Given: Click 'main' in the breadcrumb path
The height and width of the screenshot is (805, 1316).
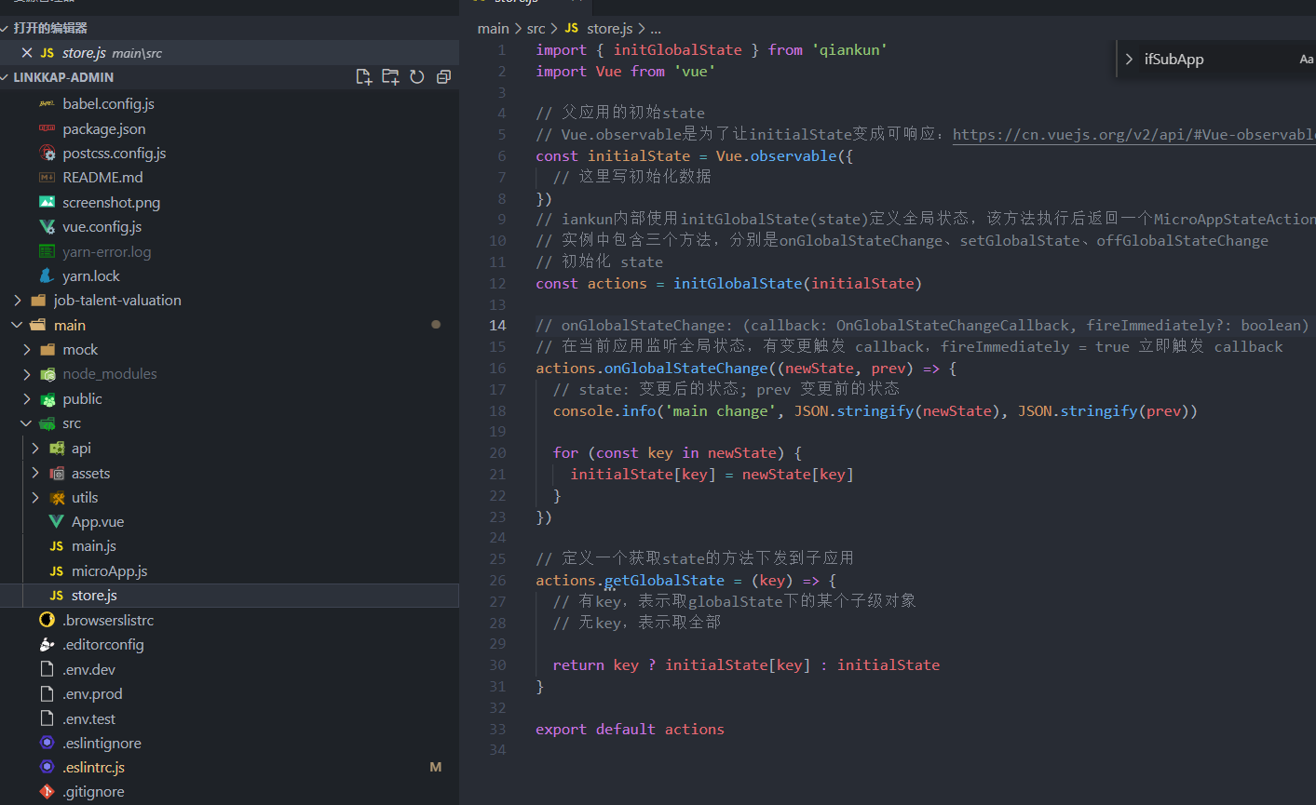Looking at the screenshot, I should (493, 29).
